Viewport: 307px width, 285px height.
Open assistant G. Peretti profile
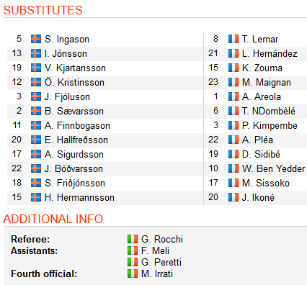click(x=161, y=262)
